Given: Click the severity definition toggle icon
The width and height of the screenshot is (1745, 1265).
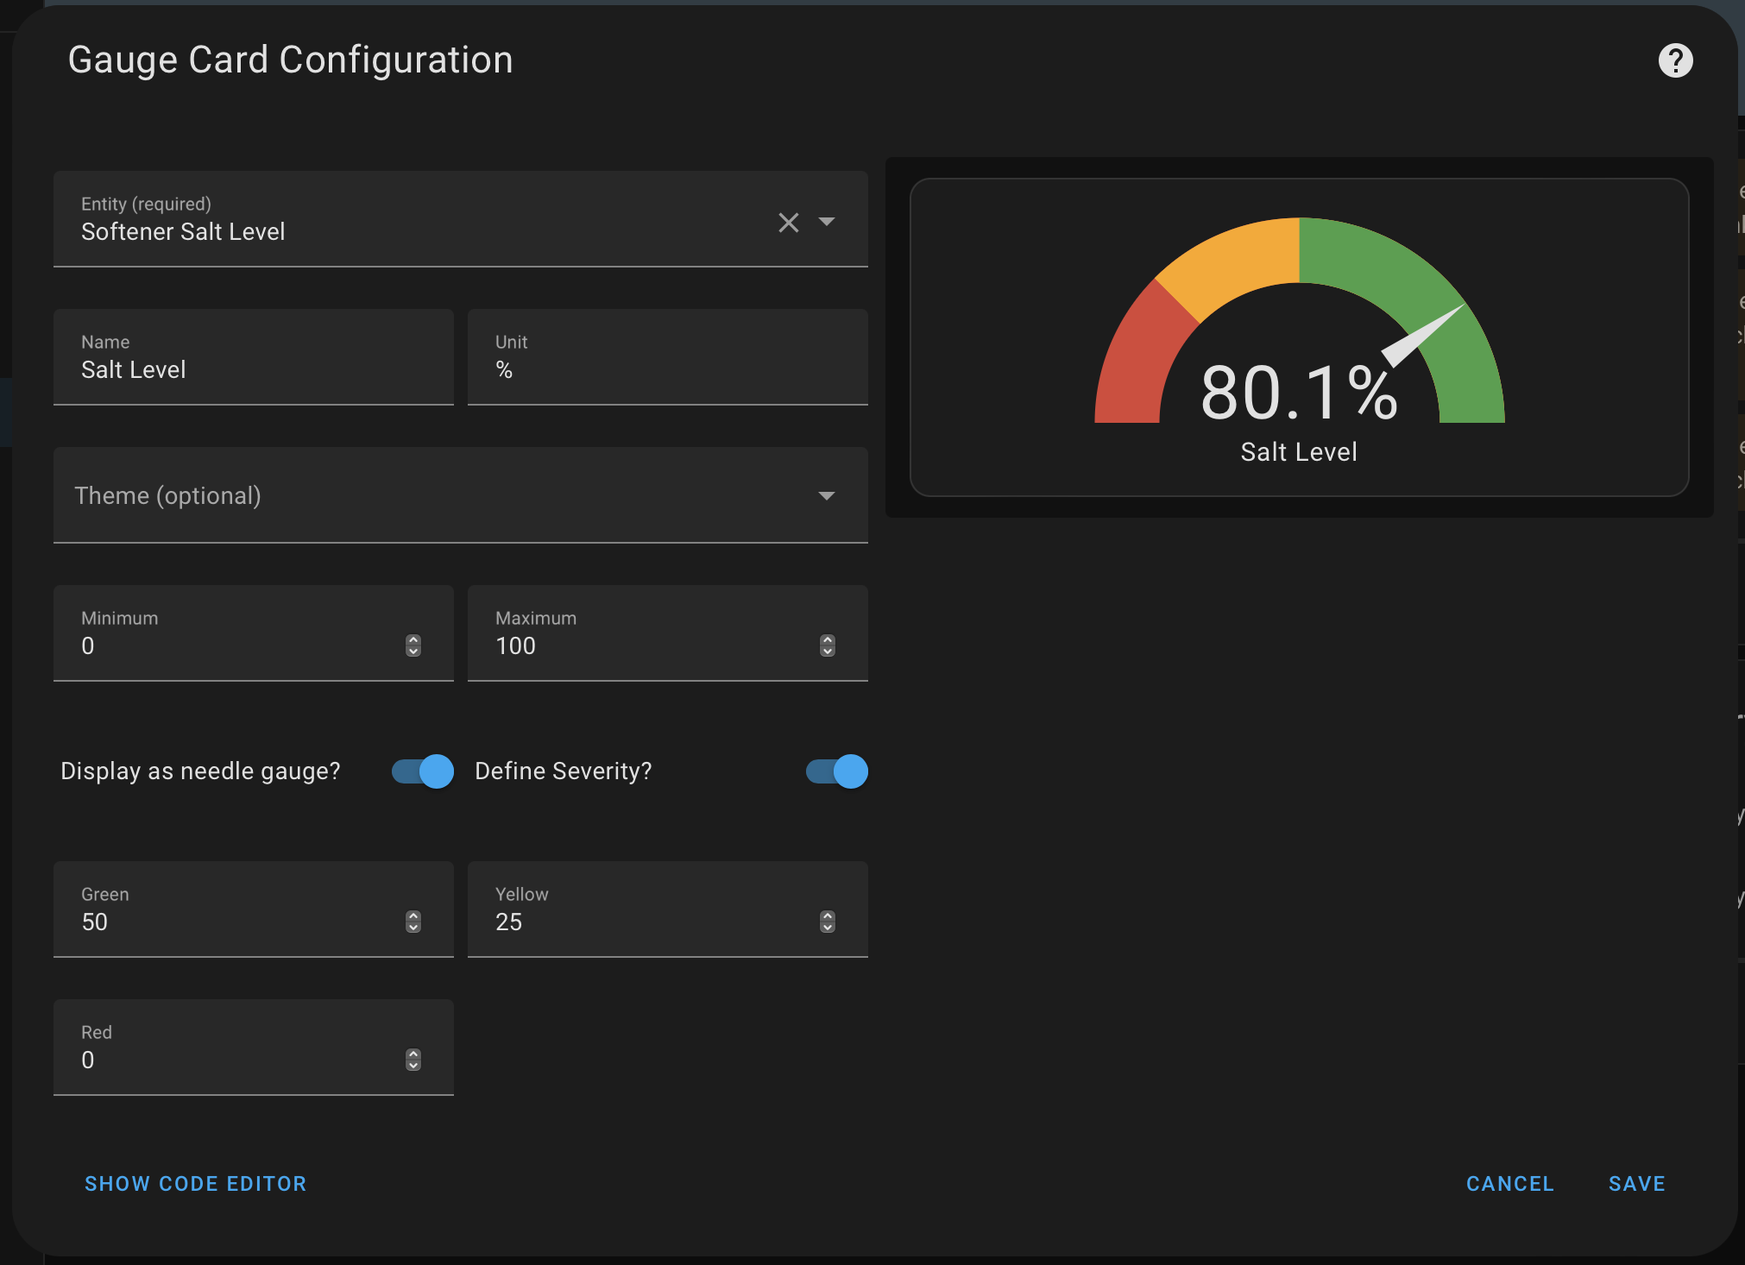Looking at the screenshot, I should 836,772.
